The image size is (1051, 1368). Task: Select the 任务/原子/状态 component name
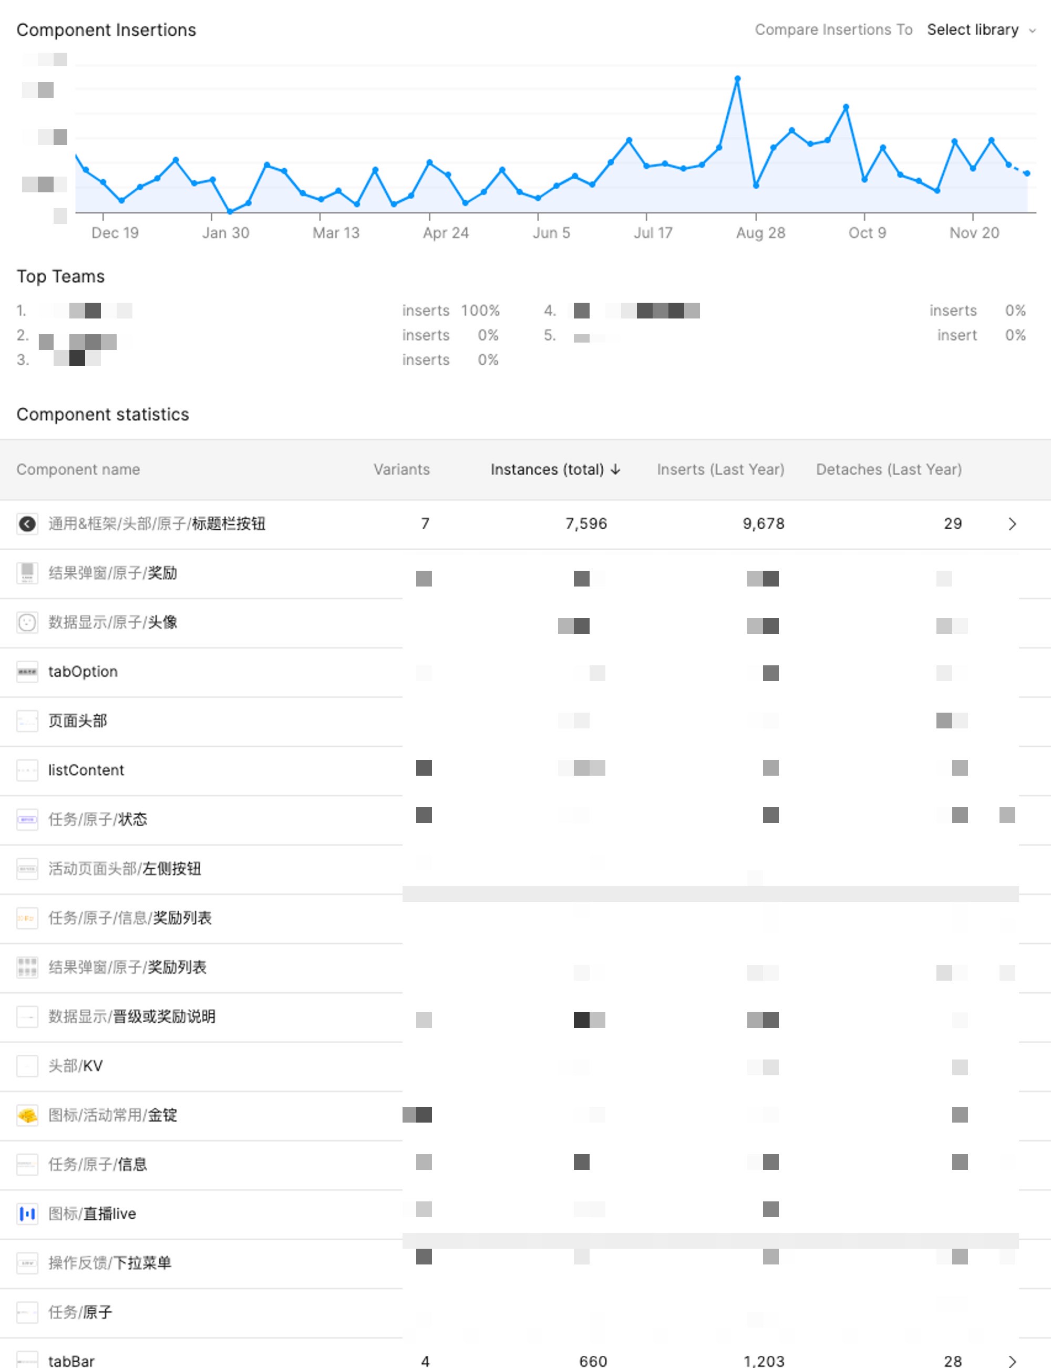[x=98, y=819]
